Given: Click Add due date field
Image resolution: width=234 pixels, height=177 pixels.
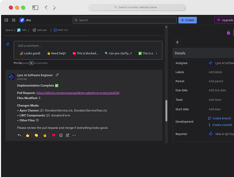Looking at the screenshot, I should 217,90.
